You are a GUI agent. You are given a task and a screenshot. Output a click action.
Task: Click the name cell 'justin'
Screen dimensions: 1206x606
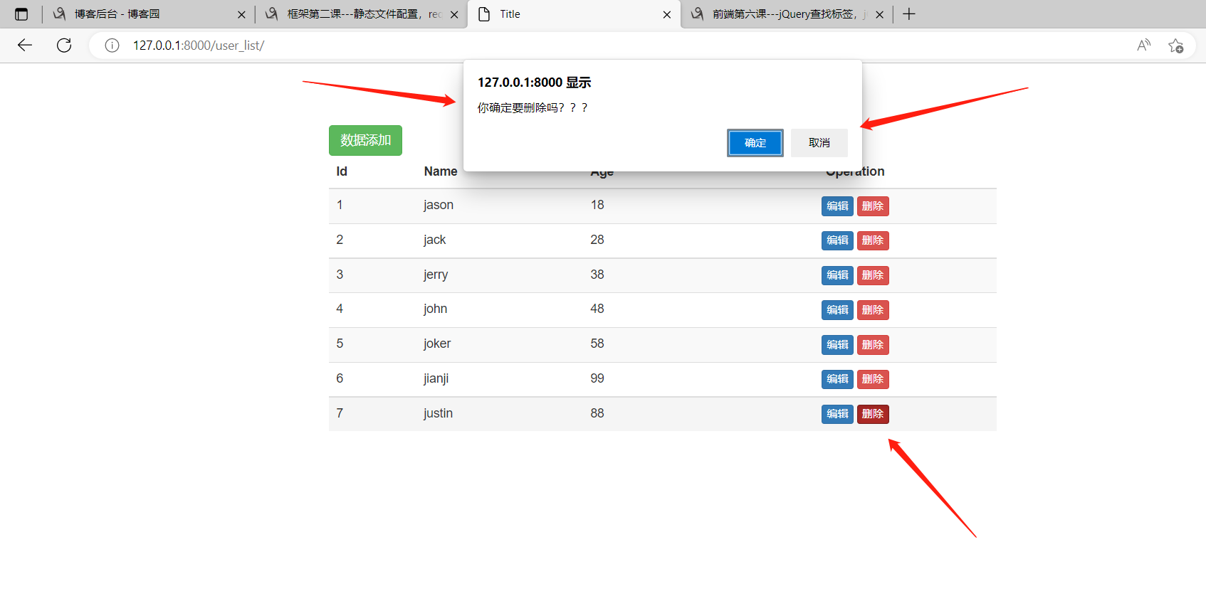coord(438,413)
